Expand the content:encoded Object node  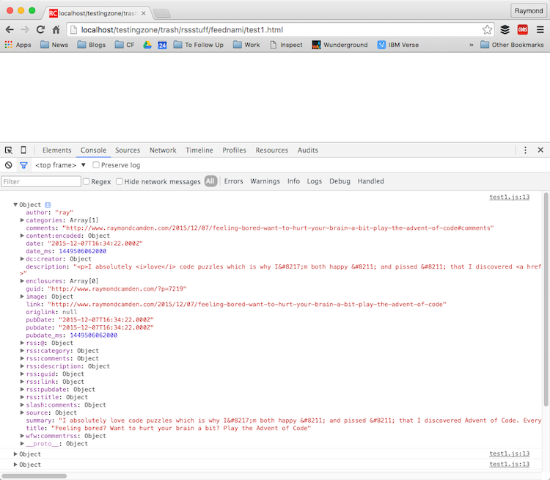(22, 236)
